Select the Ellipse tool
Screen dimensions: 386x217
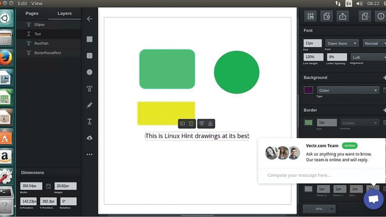90,72
